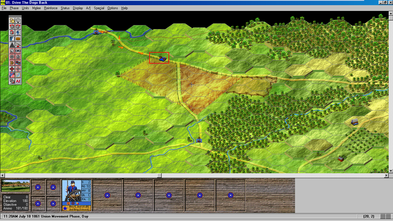Click the covered wagon on the map
Image resolution: width=393 pixels, height=221 pixels.
click(355, 121)
